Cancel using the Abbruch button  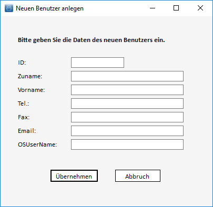[x=138, y=175]
